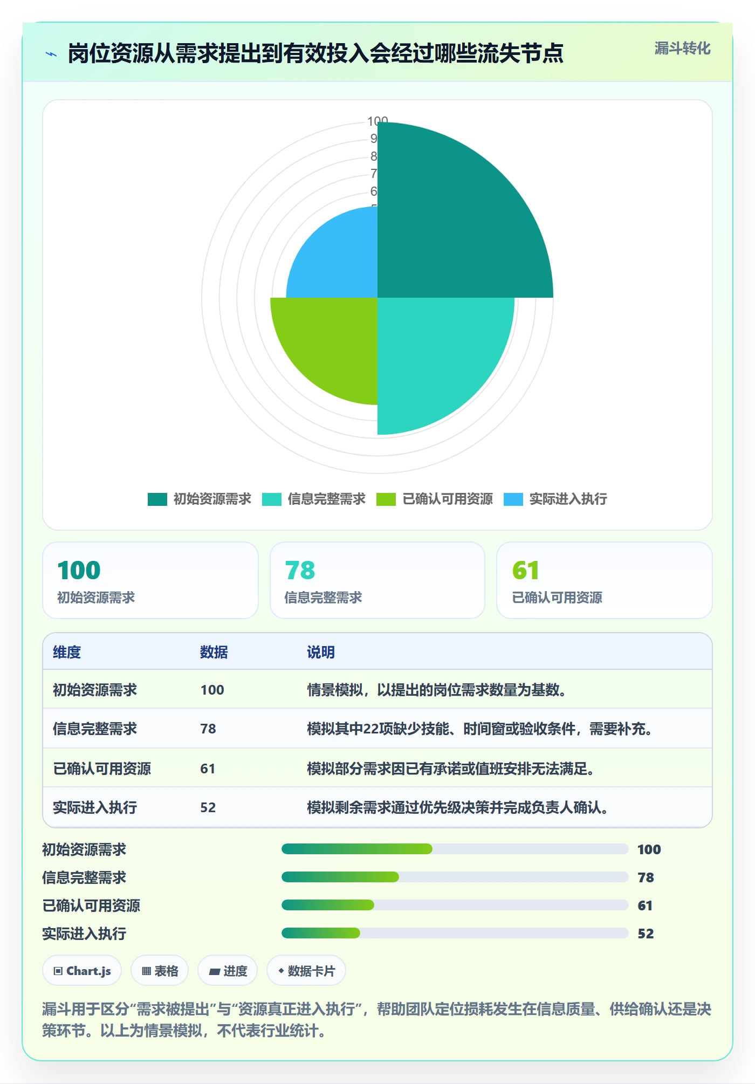
Task: Click the 数据 column header
Action: pyautogui.click(x=214, y=652)
